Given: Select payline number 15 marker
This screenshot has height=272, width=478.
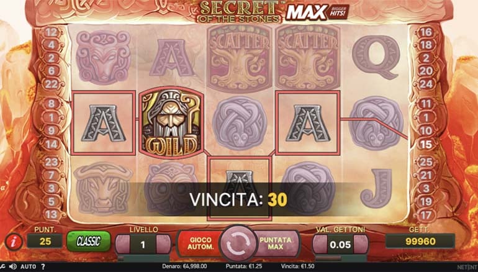Looking at the screenshot, I should coord(426,144).
